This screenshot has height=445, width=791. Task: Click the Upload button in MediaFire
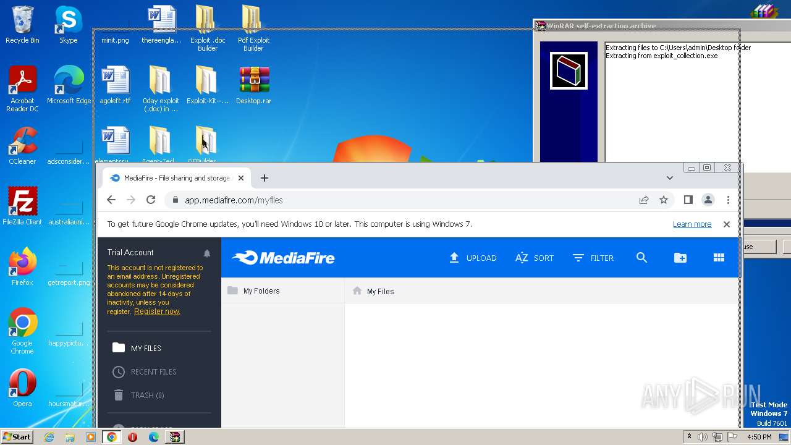coord(473,258)
